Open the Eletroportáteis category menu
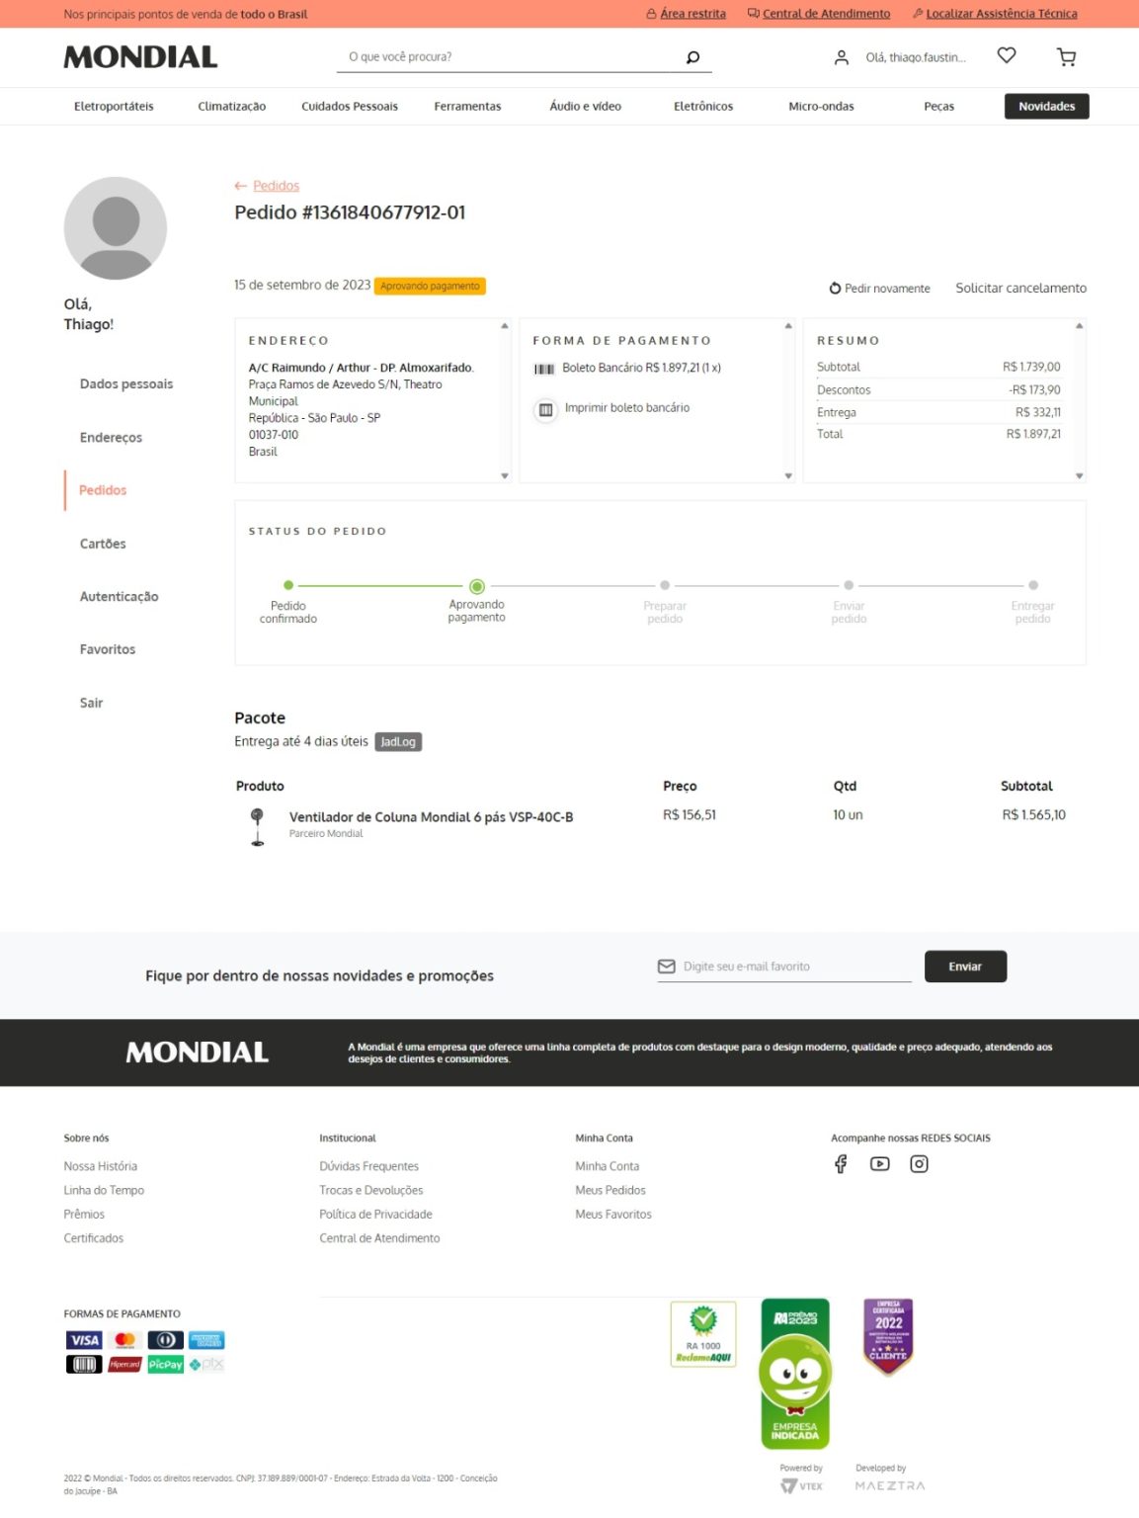 pos(114,107)
